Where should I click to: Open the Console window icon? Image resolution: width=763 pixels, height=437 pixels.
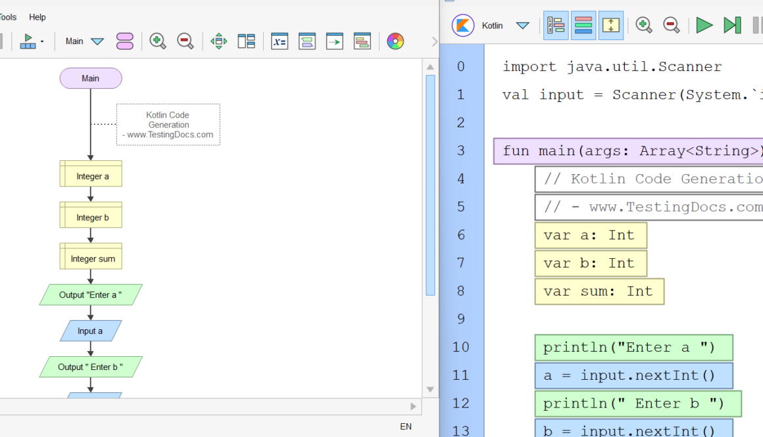pos(307,41)
